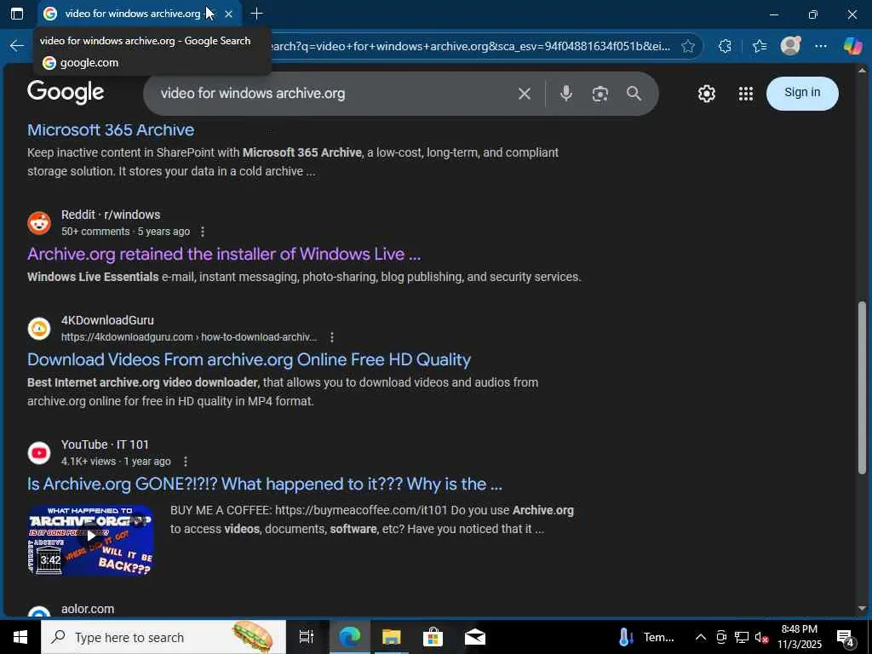Image resolution: width=872 pixels, height=654 pixels.
Task: Open more options for the Reddit result
Action: (x=203, y=232)
